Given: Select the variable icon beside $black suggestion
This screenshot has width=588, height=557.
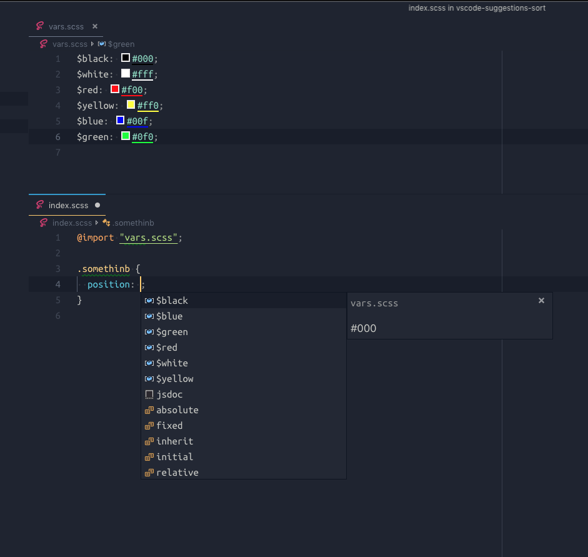Looking at the screenshot, I should pos(149,300).
